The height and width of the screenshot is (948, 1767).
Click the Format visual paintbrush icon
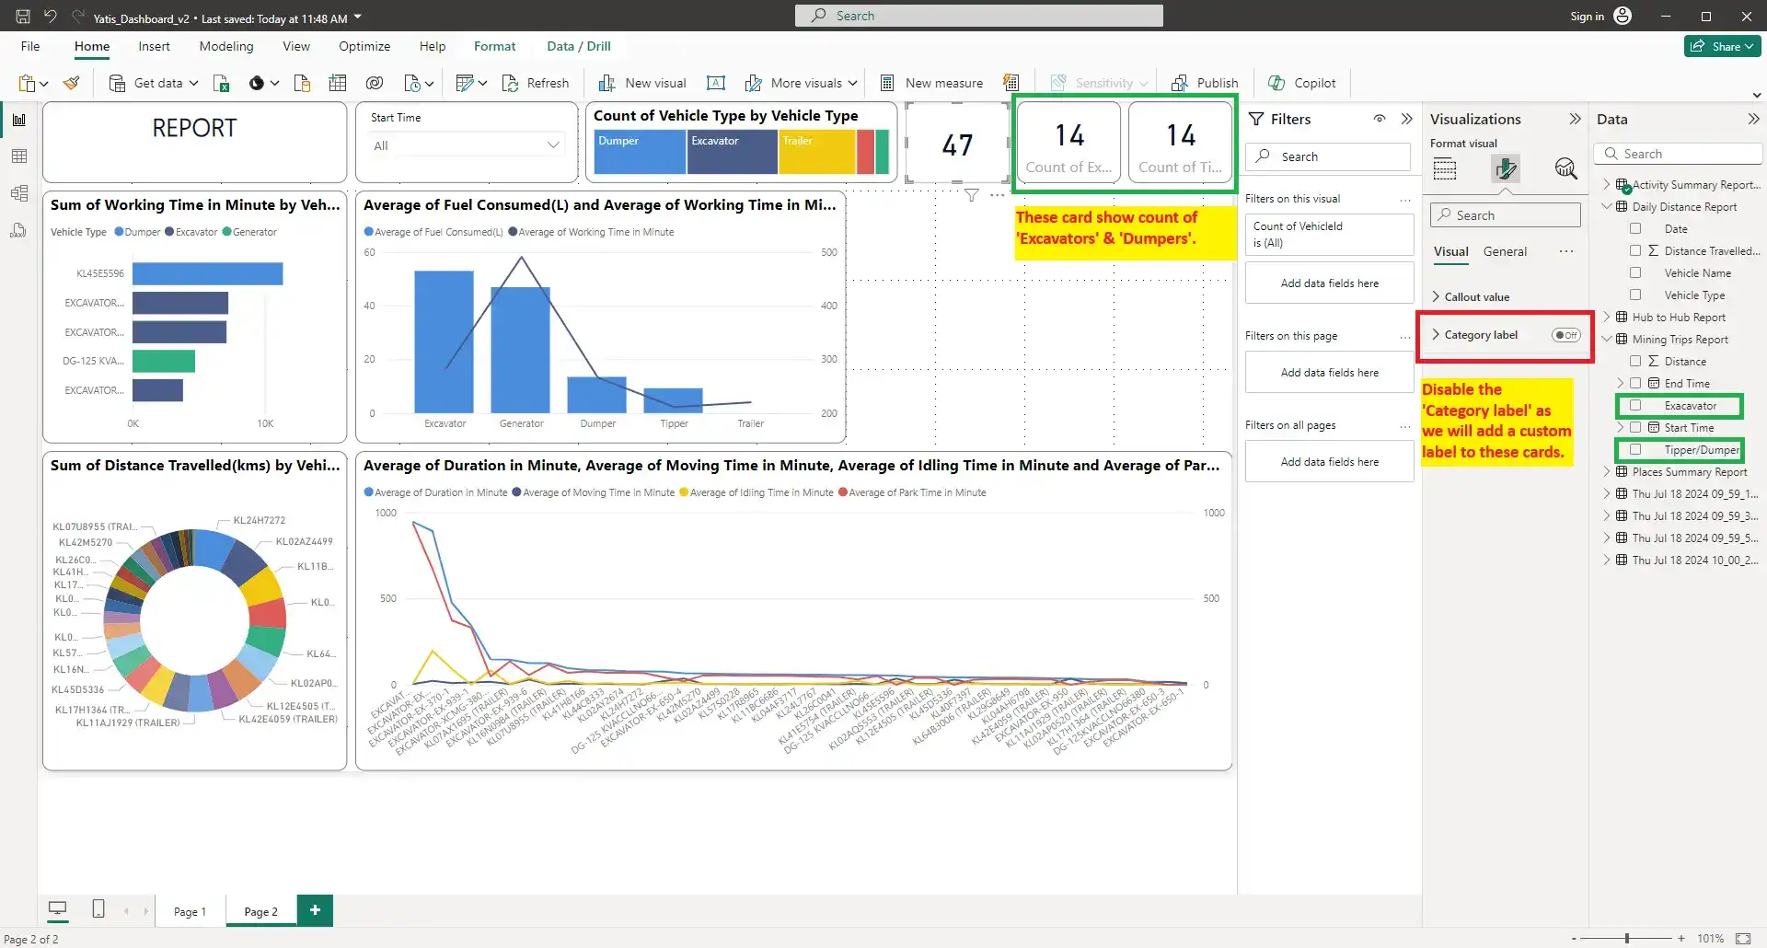tap(1506, 168)
